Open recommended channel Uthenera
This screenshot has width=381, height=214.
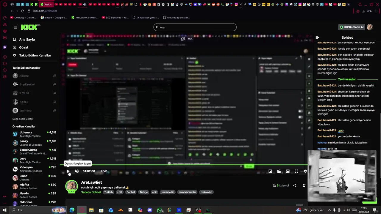pos(34,134)
